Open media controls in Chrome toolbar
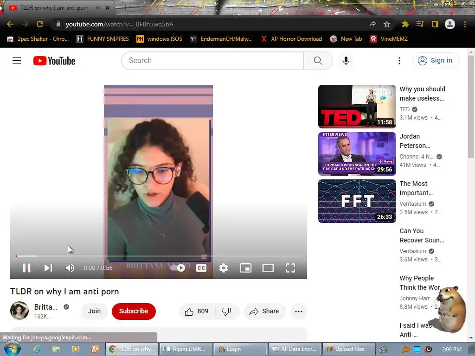Image resolution: width=475 pixels, height=356 pixels. coord(420,24)
